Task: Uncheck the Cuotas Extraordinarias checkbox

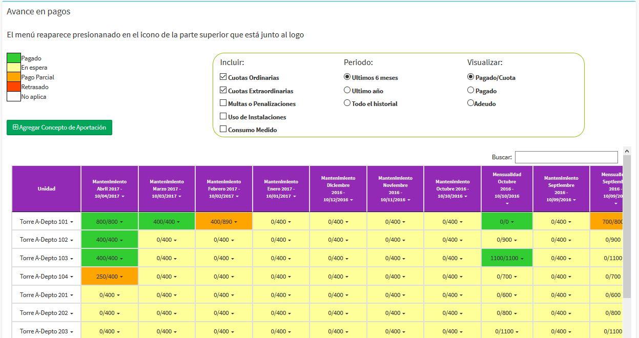Action: (223, 91)
